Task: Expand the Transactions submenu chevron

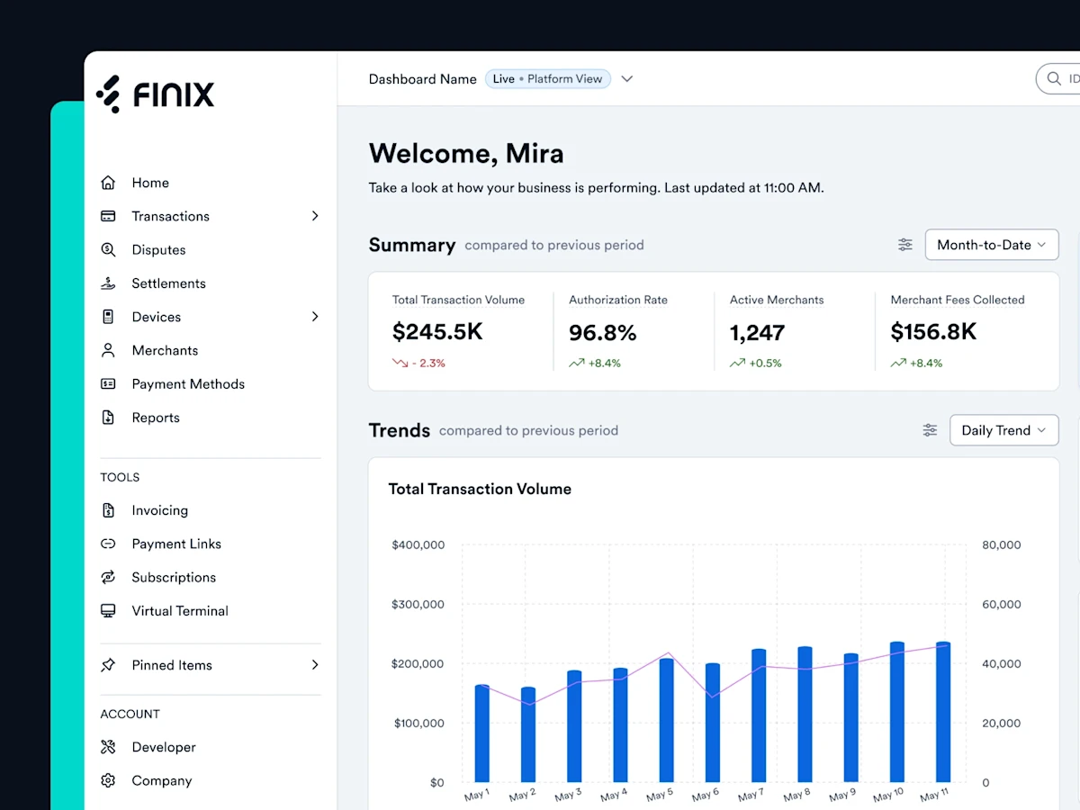Action: point(315,216)
